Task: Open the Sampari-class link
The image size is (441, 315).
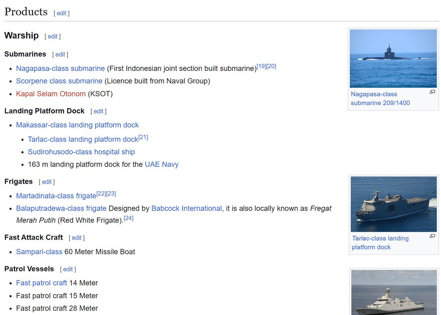Action: [x=39, y=251]
